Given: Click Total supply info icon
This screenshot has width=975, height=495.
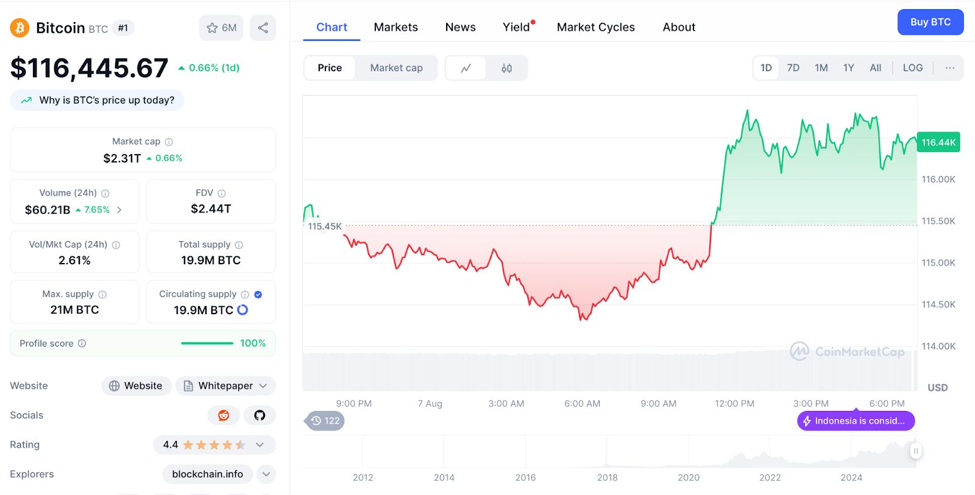Looking at the screenshot, I should point(239,245).
